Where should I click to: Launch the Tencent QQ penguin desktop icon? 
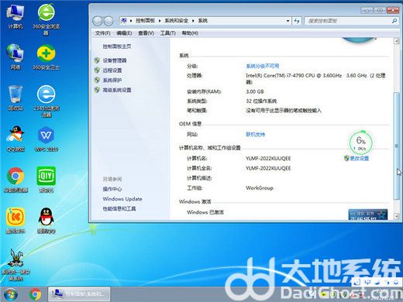click(46, 221)
